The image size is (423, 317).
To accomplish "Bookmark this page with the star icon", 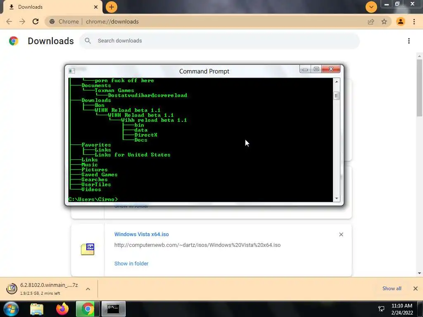I will tap(384, 21).
